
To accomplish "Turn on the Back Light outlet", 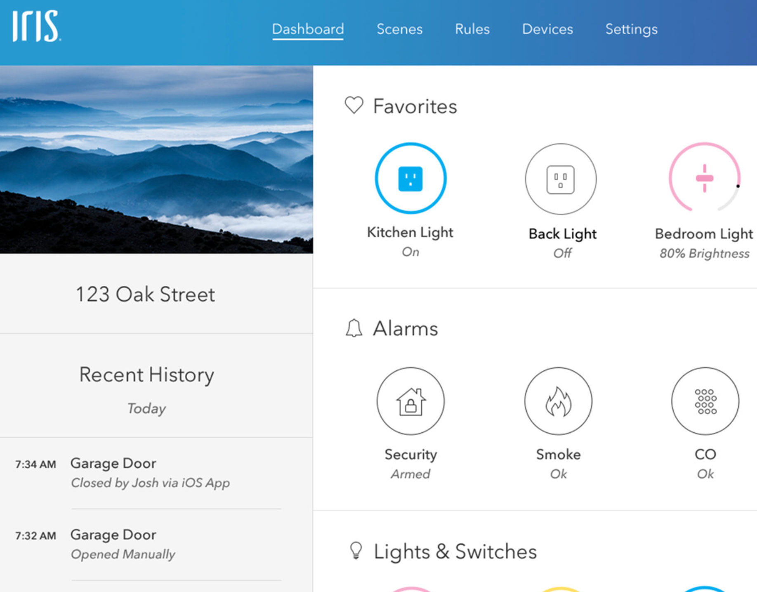I will [560, 179].
